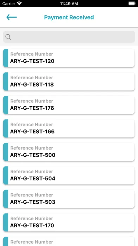Tap the Carrier label in status bar

[x=9, y=4]
